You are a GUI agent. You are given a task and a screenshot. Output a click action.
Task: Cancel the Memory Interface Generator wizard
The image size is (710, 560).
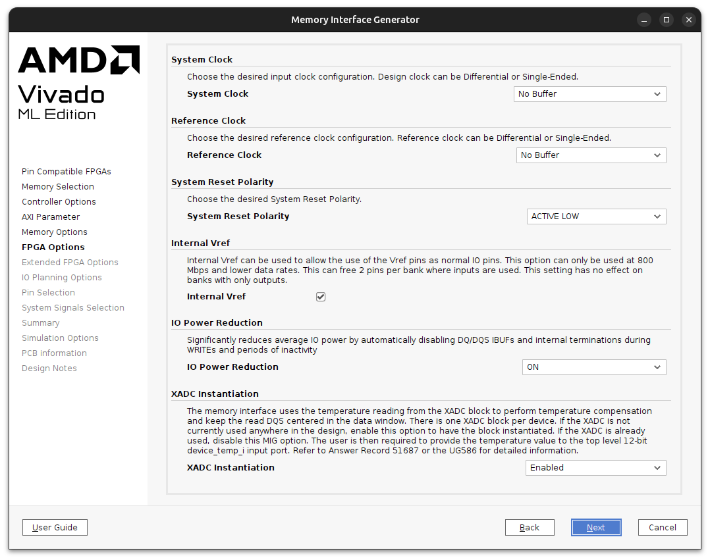pos(662,527)
